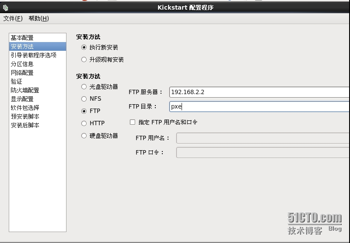Click the FTP 目录 input field
Image resolution: width=350 pixels, height=243 pixels.
(x=259, y=106)
